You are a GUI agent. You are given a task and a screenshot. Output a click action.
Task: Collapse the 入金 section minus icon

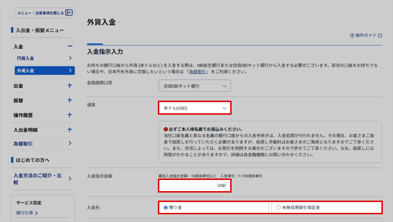point(70,46)
